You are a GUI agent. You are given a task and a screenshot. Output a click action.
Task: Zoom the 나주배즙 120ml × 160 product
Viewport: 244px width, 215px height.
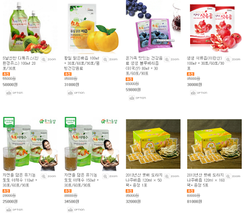(233, 176)
